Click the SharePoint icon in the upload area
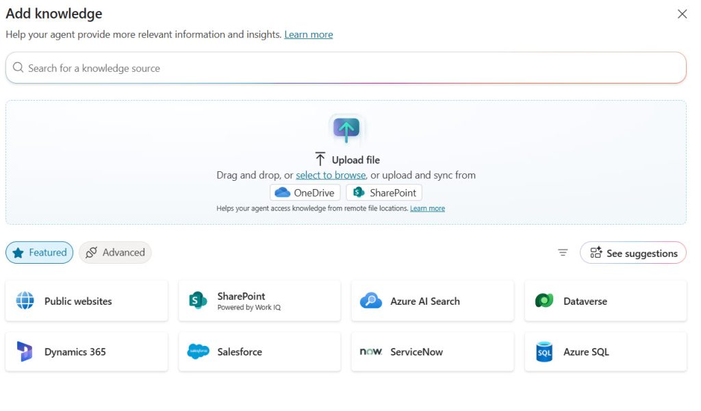Screen dimensions: 701x411 (359, 192)
